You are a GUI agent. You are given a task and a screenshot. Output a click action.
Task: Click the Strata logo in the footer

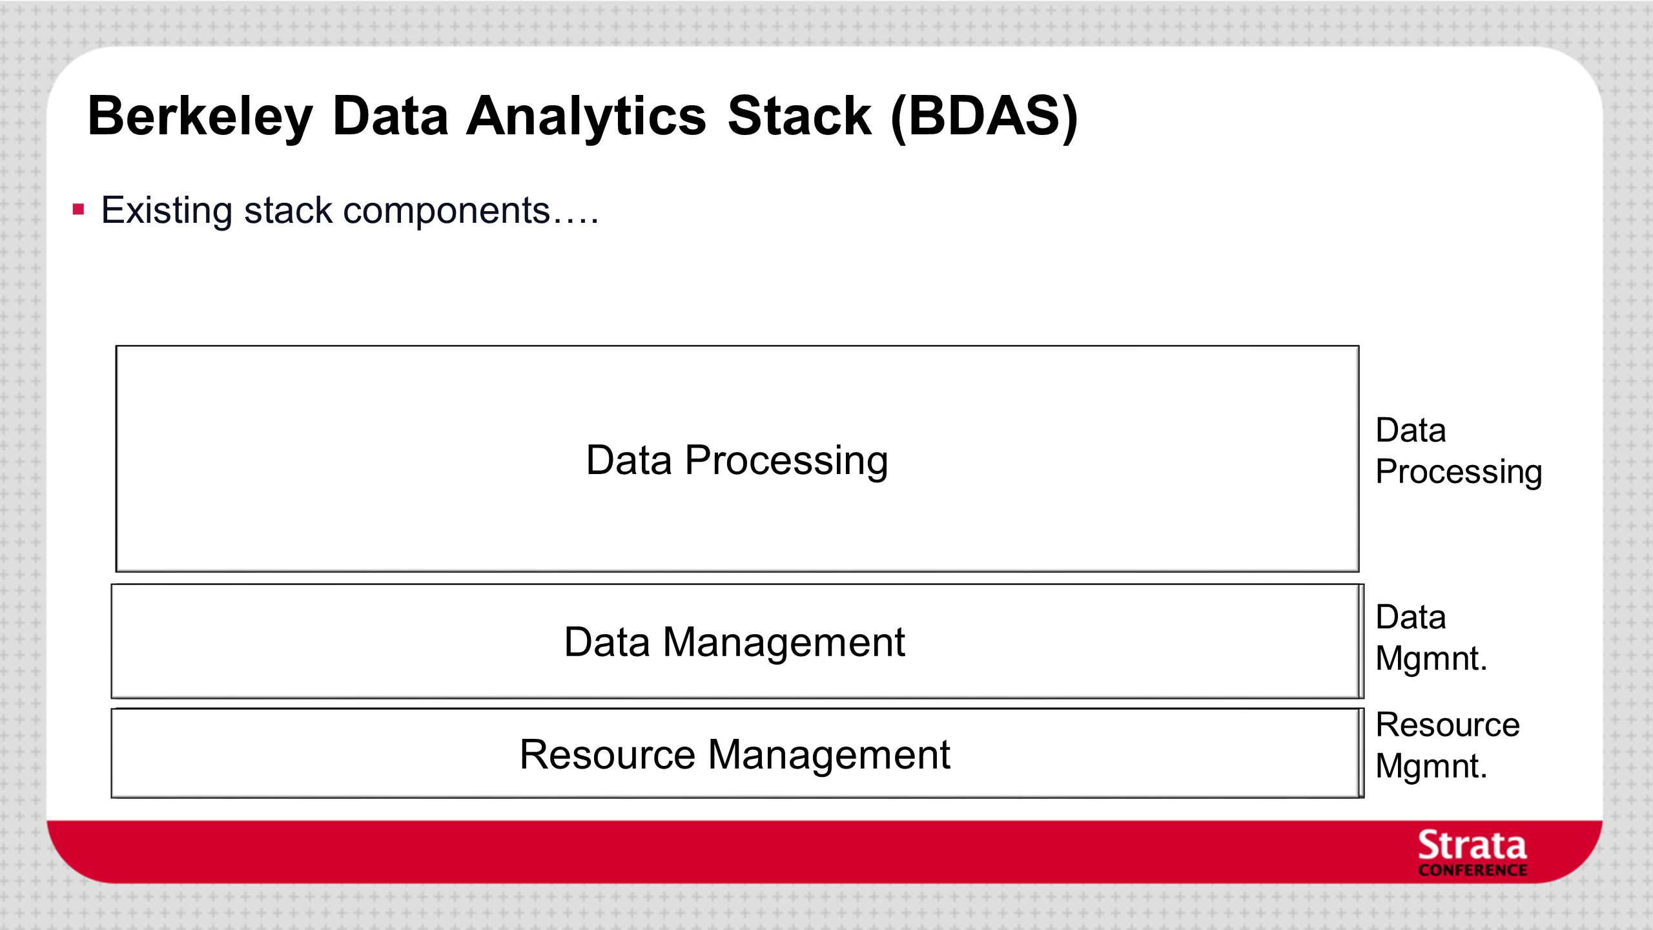(1472, 853)
